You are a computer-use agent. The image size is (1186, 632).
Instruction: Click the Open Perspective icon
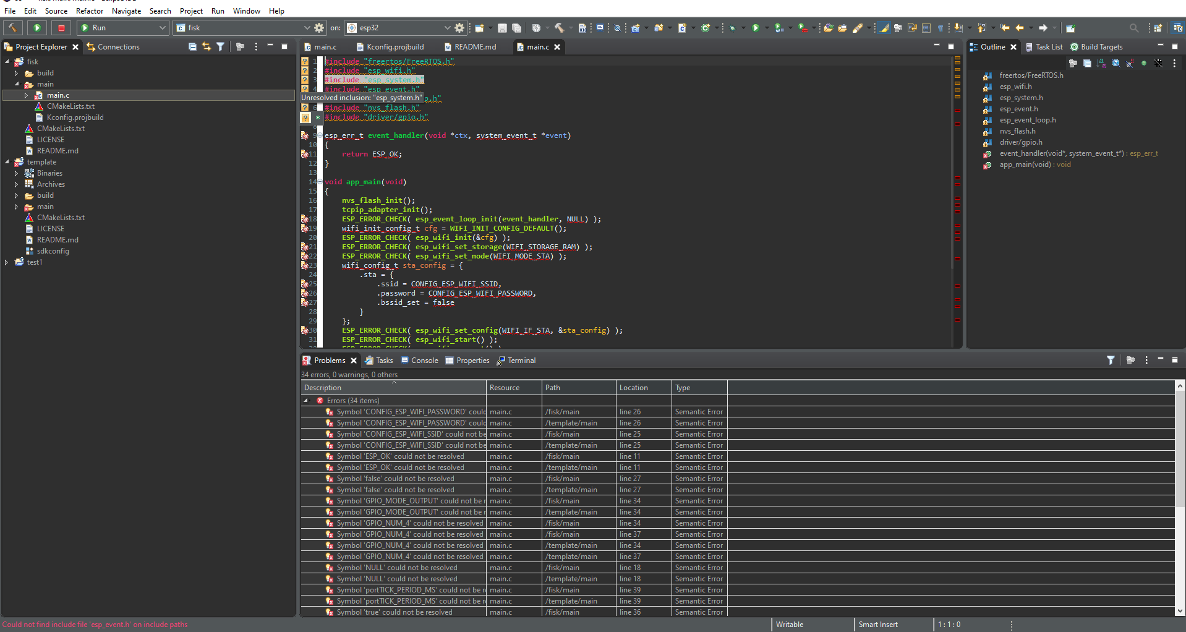click(1158, 28)
